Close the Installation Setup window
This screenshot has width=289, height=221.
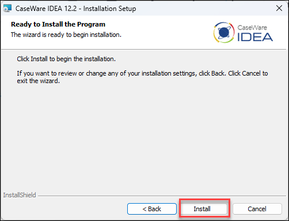[x=279, y=8]
